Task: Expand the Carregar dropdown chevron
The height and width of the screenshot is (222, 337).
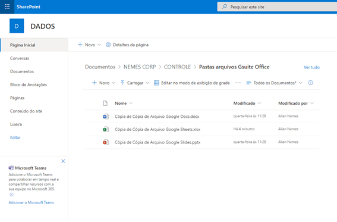Action: [147, 83]
